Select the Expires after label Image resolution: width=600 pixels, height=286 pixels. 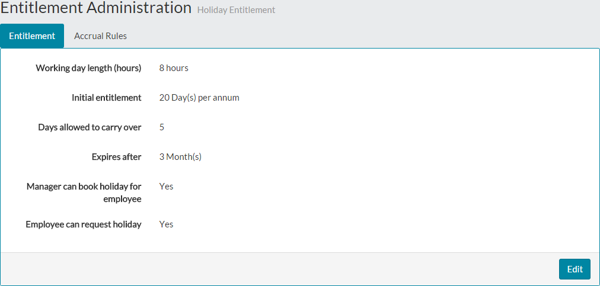[x=116, y=157]
